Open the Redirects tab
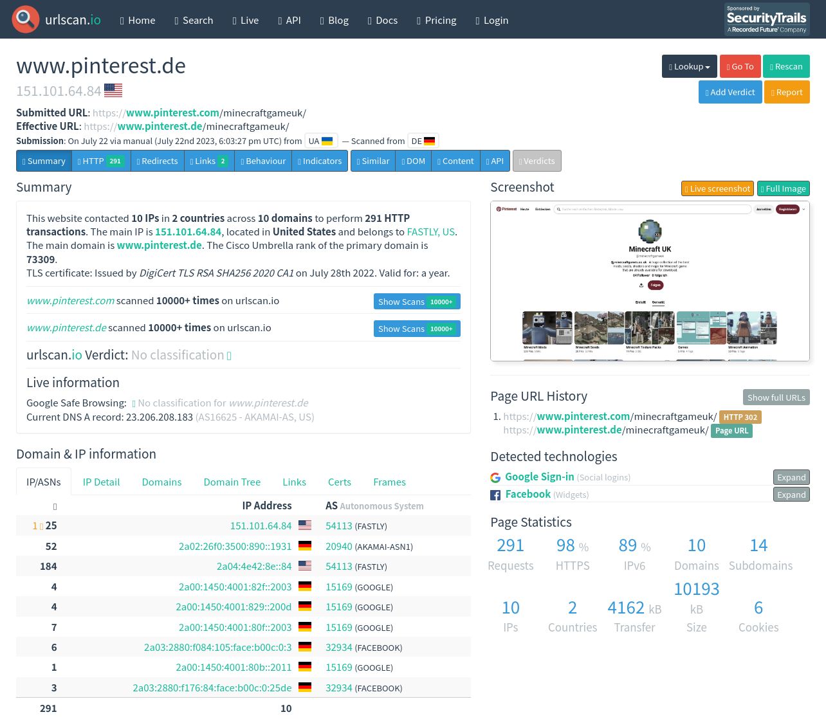This screenshot has height=719, width=826. click(157, 161)
